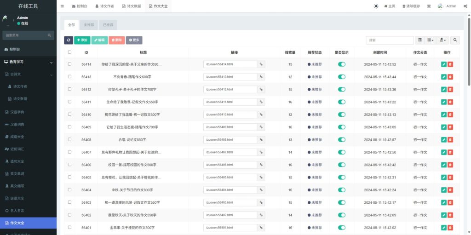The image size is (471, 235).
Task: Switch theme with the sun icon
Action: [x=376, y=6]
